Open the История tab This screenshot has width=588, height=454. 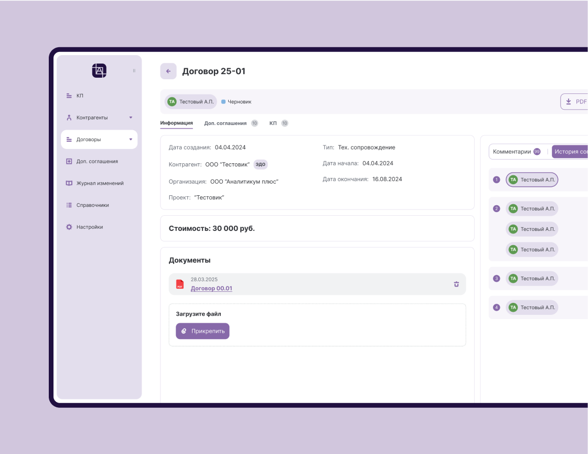[570, 152]
